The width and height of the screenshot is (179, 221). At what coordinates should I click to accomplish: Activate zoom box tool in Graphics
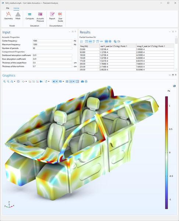point(12,81)
